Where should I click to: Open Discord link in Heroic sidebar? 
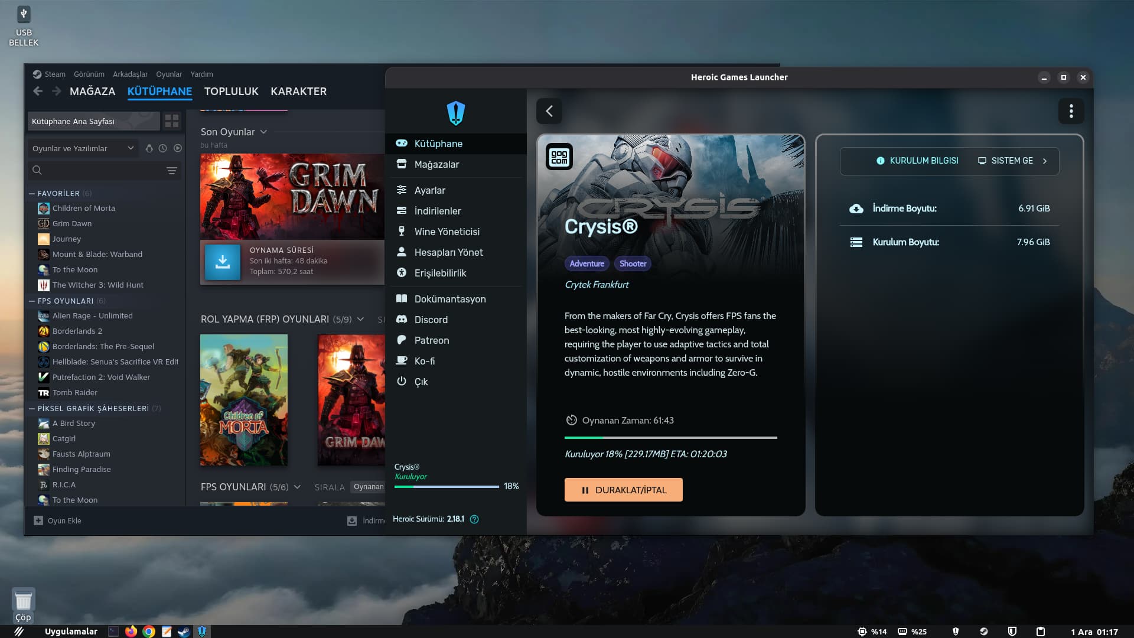[431, 320]
